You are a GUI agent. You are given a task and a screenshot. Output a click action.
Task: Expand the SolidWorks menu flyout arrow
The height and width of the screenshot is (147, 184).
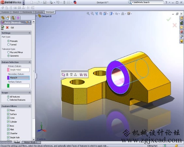[23, 2]
